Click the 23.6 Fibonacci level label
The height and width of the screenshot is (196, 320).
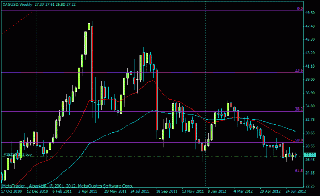coord(299,70)
